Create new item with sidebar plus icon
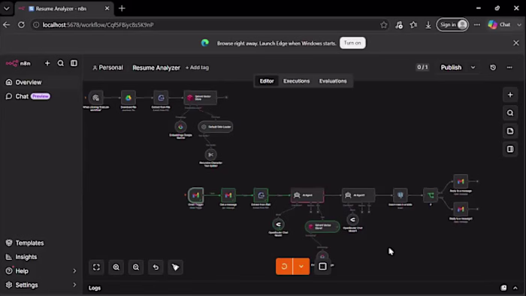Screen dimensions: 526x296 pyautogui.click(x=47, y=63)
